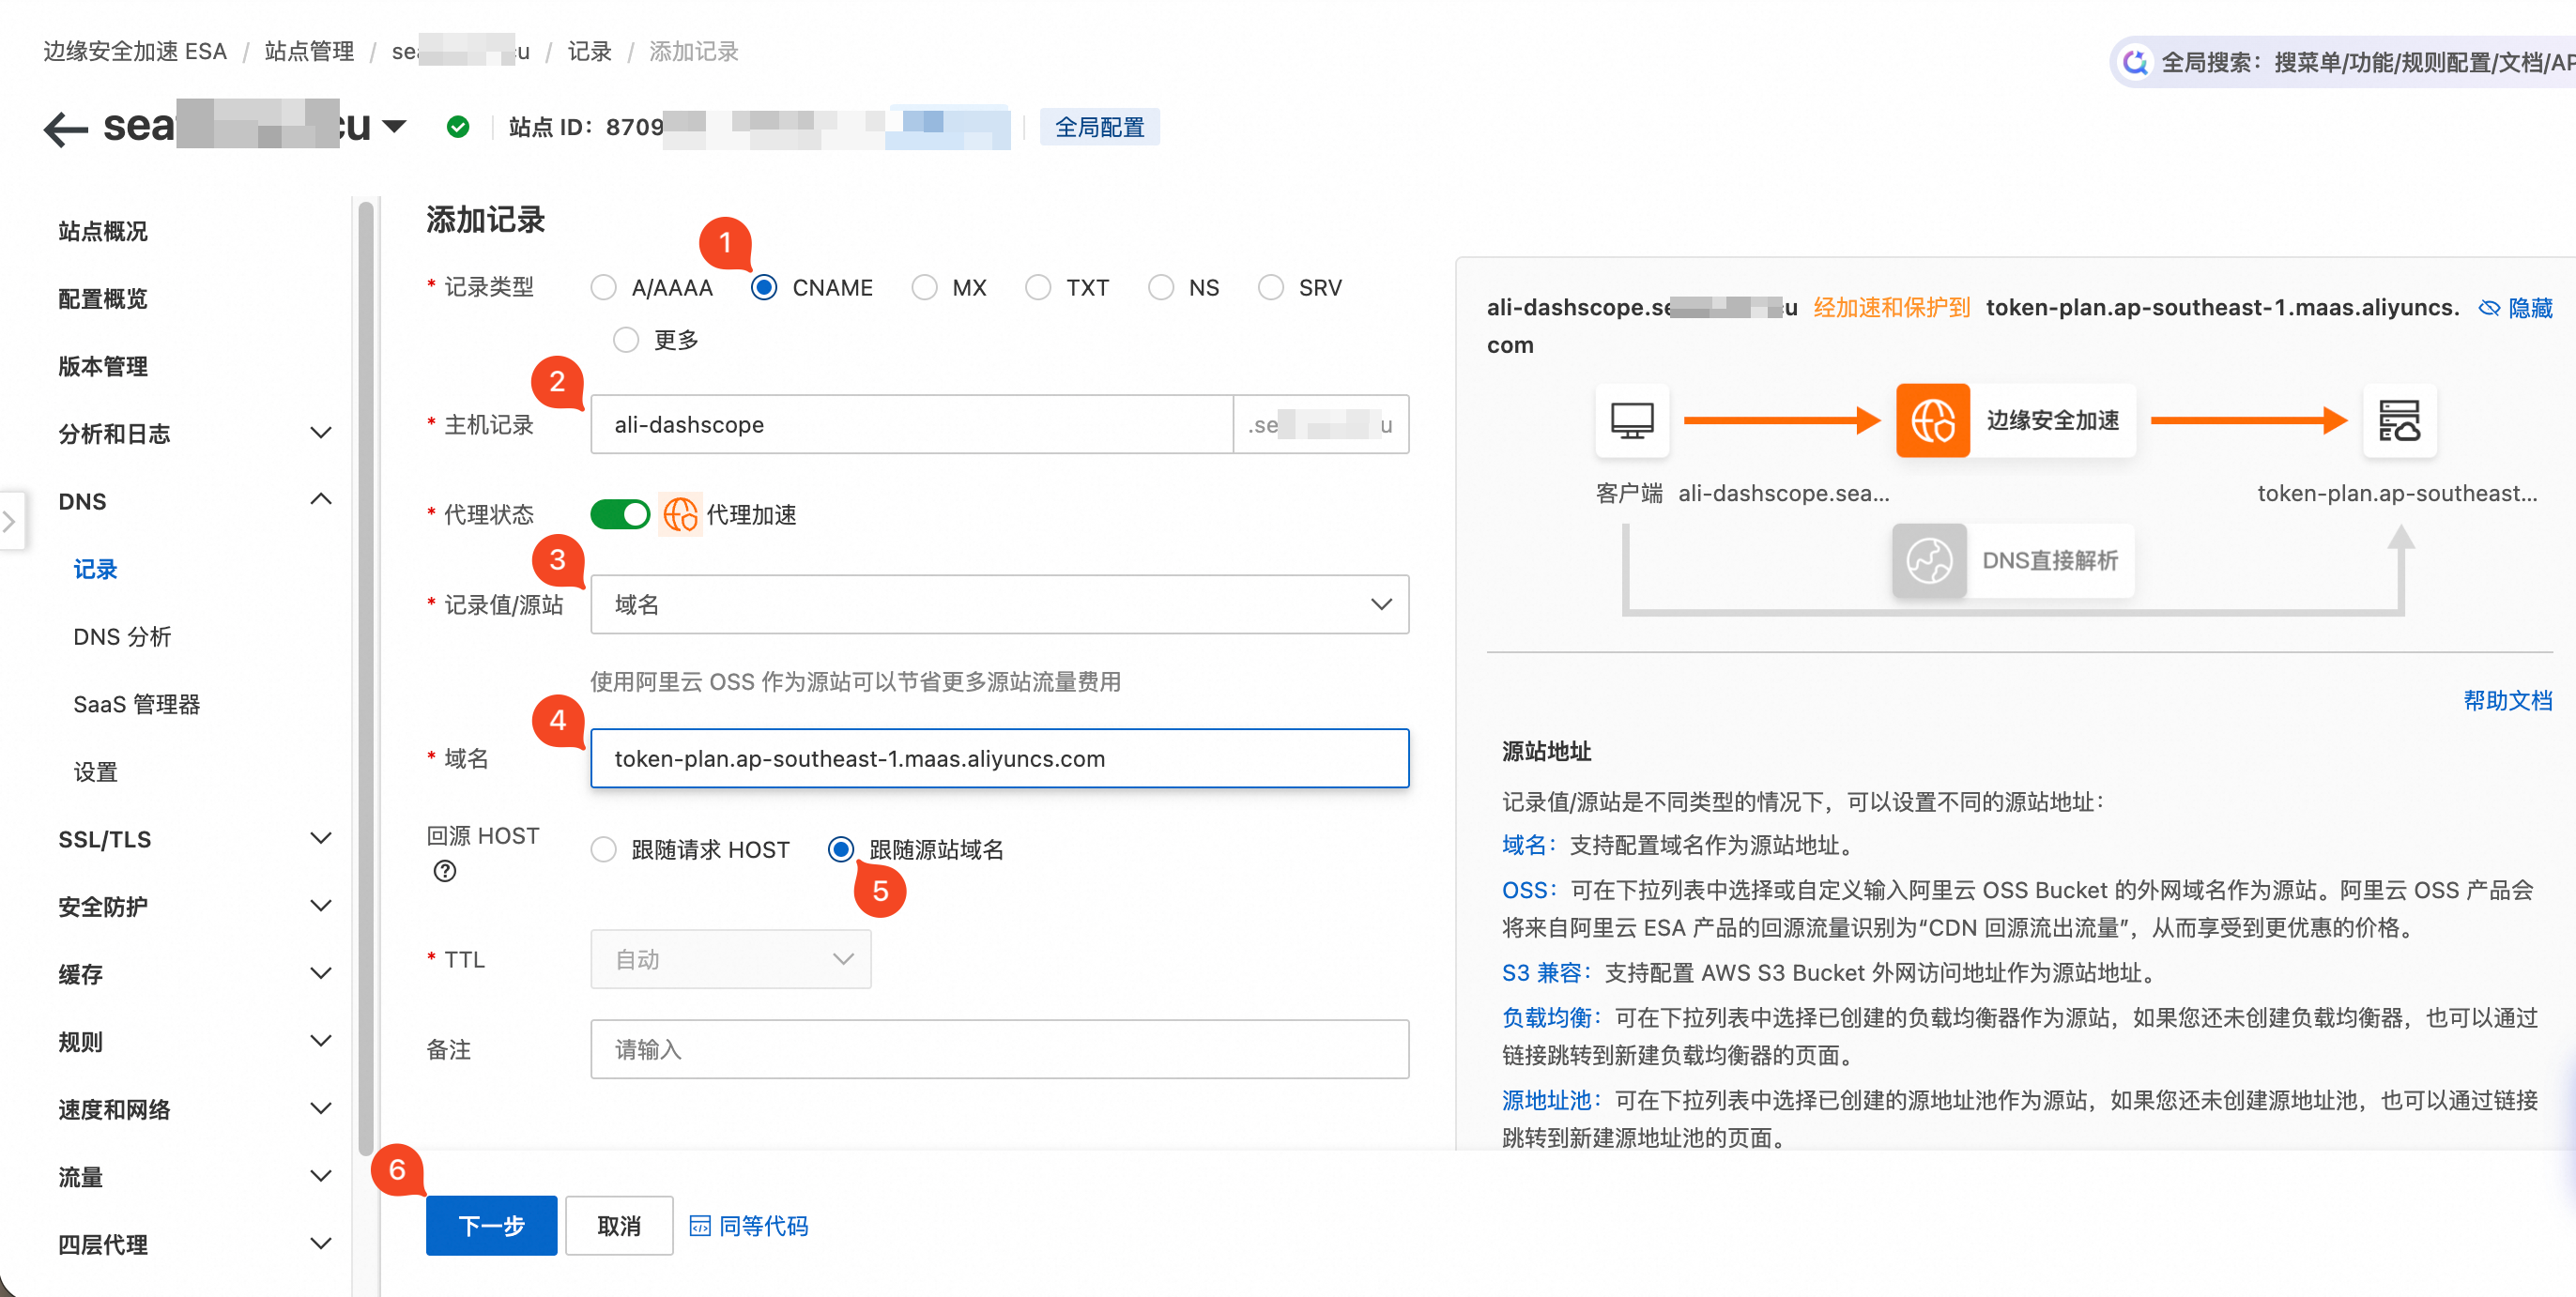
Task: Open 版本管理 in the sidebar
Action: coord(103,366)
